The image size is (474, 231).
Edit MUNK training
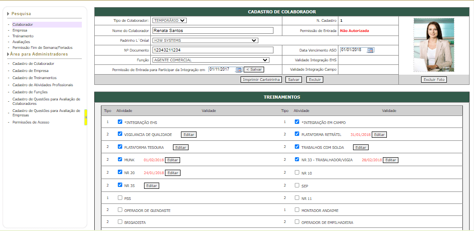click(173, 160)
